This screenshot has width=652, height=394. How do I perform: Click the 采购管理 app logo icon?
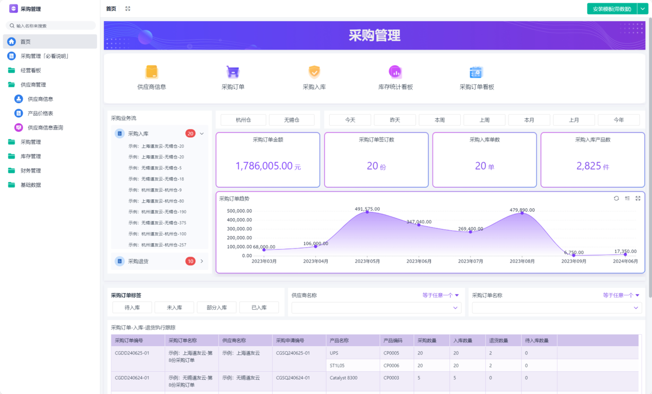pos(14,9)
